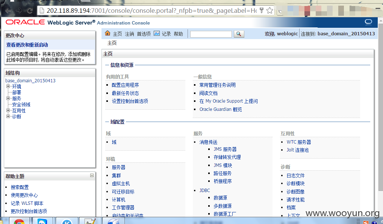Viewport: 383px width, 224px height.
Task: Open 虚拟主机 link
Action: point(121,184)
